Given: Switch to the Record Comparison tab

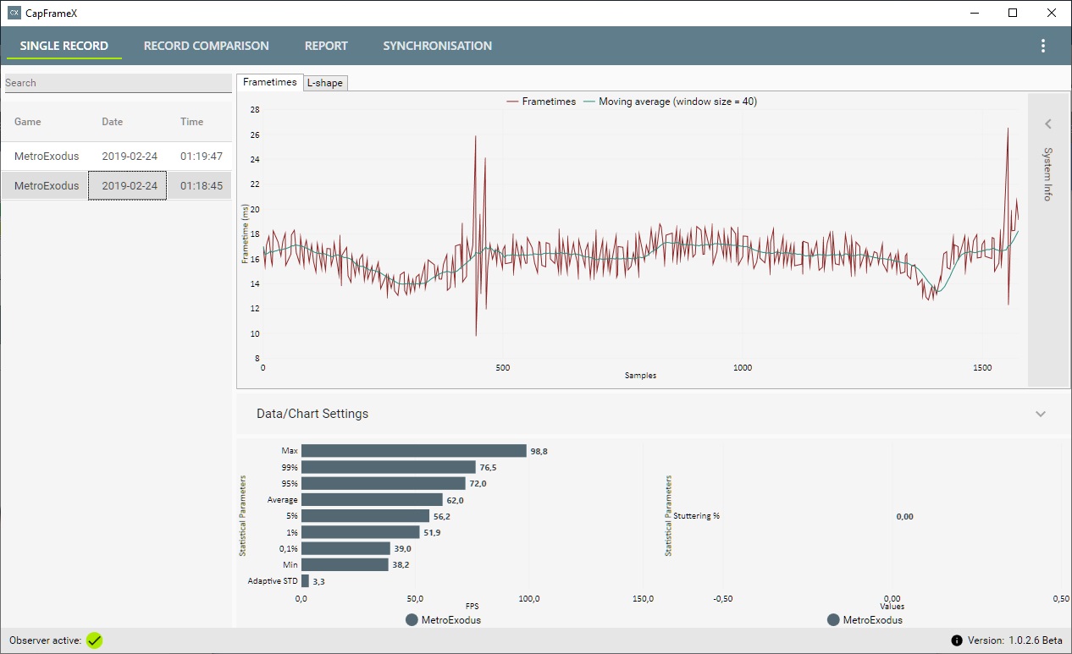Looking at the screenshot, I should tap(206, 46).
